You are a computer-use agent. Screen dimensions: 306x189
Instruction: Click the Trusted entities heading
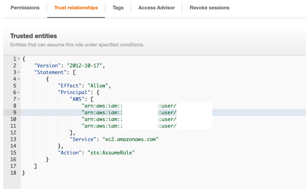(33, 36)
